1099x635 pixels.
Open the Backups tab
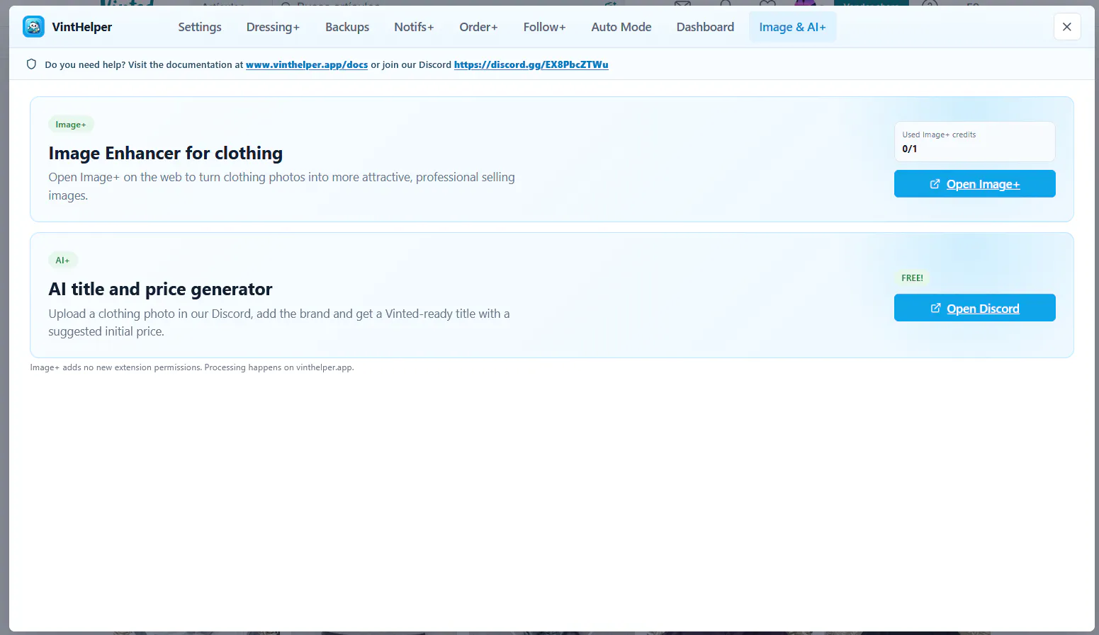click(347, 27)
